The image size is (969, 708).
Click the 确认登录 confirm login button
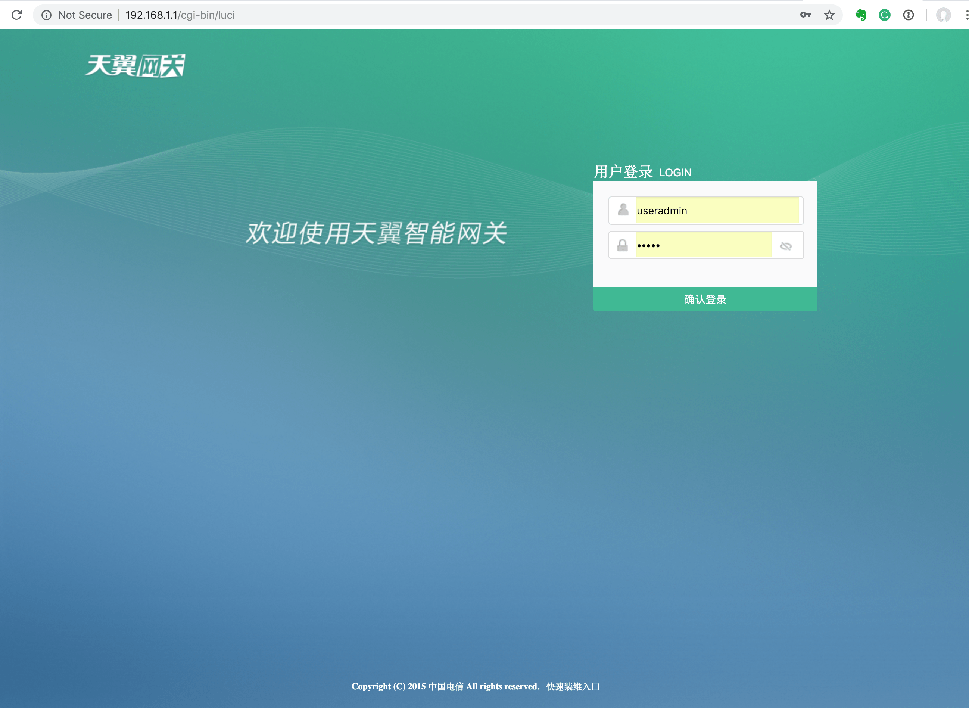click(706, 299)
